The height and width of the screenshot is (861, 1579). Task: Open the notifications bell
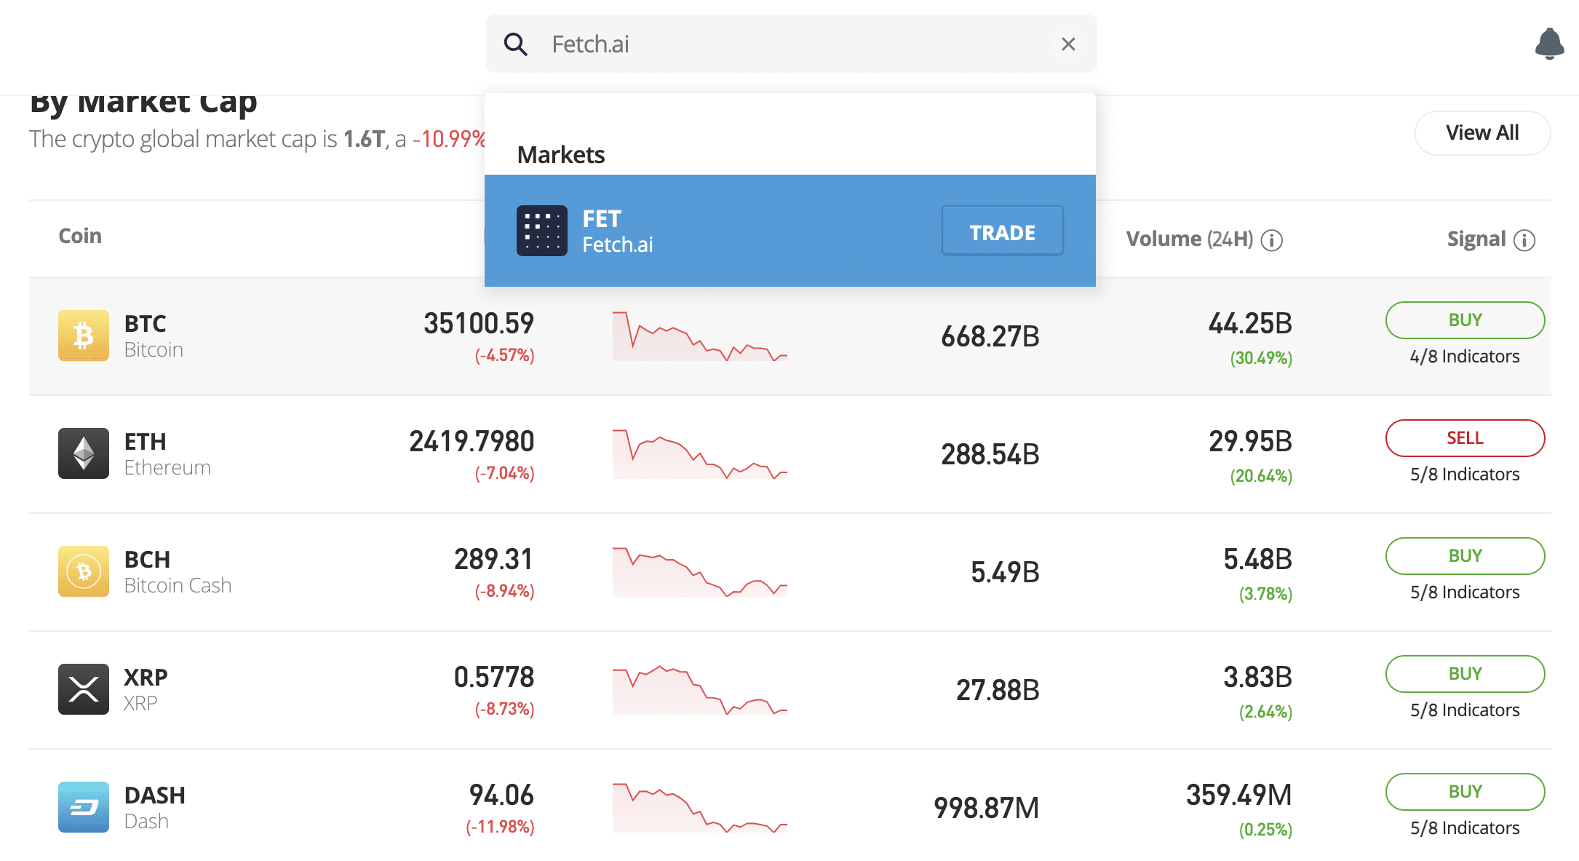(x=1549, y=44)
